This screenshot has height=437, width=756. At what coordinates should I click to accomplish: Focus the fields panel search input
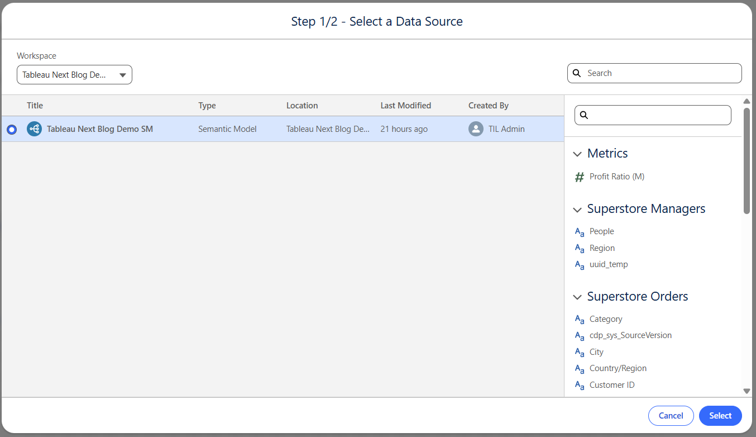click(x=653, y=115)
